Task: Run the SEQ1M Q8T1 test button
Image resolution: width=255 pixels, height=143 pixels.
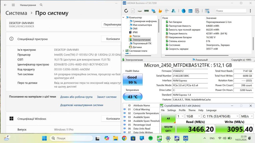Action: [x=168, y=129]
